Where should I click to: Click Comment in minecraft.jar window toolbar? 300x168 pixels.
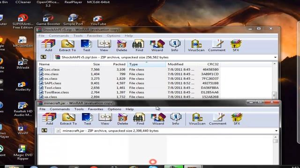point(217,119)
